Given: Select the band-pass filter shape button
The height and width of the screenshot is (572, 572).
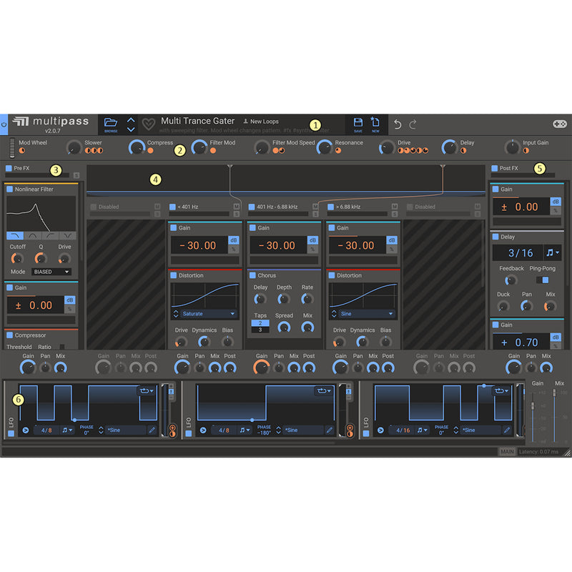Looking at the screenshot, I should pyautogui.click(x=32, y=236).
